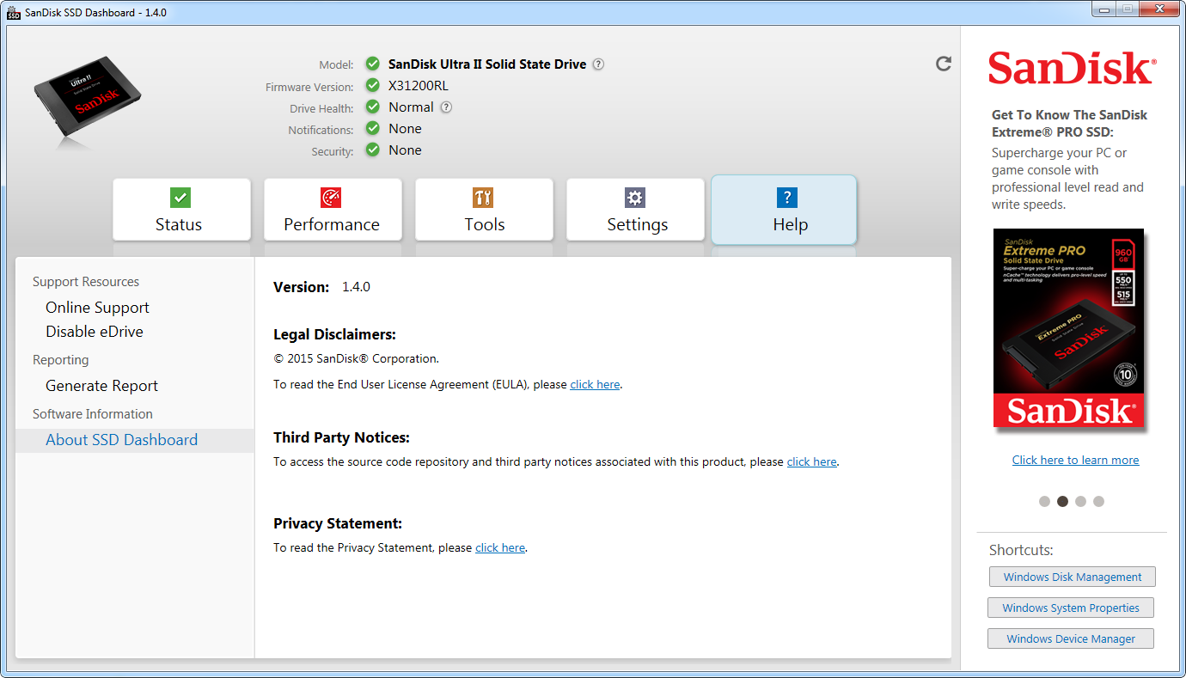This screenshot has width=1186, height=678.
Task: Launch Windows Disk Management shortcut
Action: (x=1073, y=577)
